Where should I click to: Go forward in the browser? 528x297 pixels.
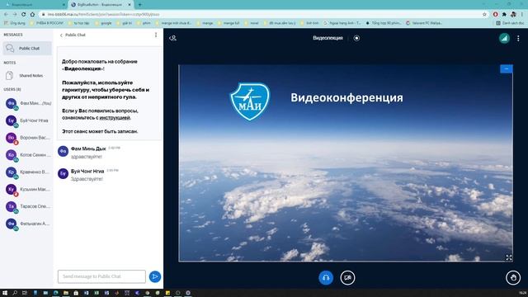(x=15, y=14)
